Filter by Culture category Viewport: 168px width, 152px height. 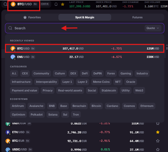pos(60,73)
